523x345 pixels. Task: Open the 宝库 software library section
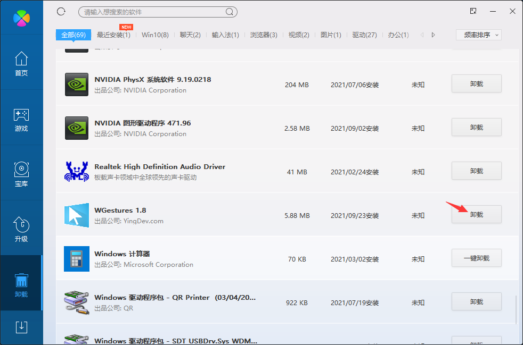[21, 174]
